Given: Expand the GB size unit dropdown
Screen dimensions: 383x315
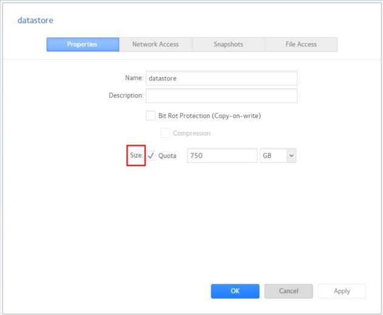Looking at the screenshot, I should pyautogui.click(x=278, y=156).
